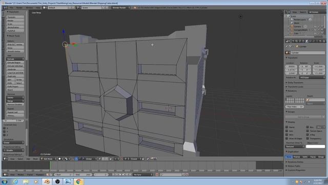
Task: Click the Smooth Vertex button
Action: 15,51
